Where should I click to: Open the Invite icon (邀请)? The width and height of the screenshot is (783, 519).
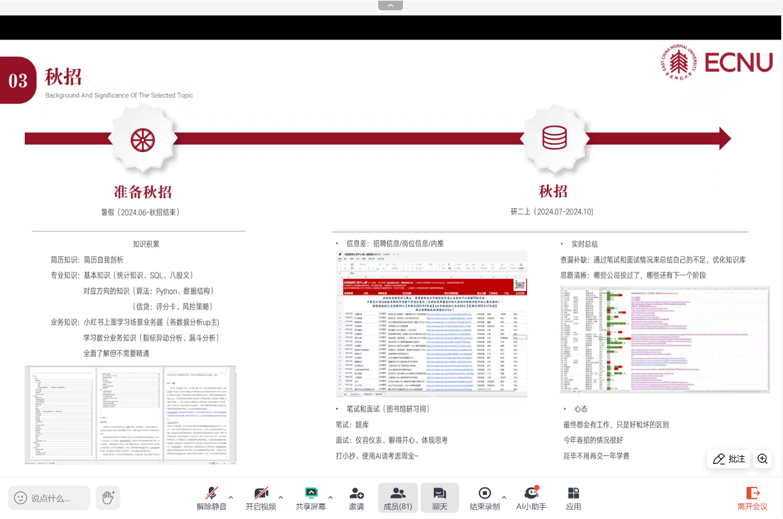pyautogui.click(x=356, y=498)
